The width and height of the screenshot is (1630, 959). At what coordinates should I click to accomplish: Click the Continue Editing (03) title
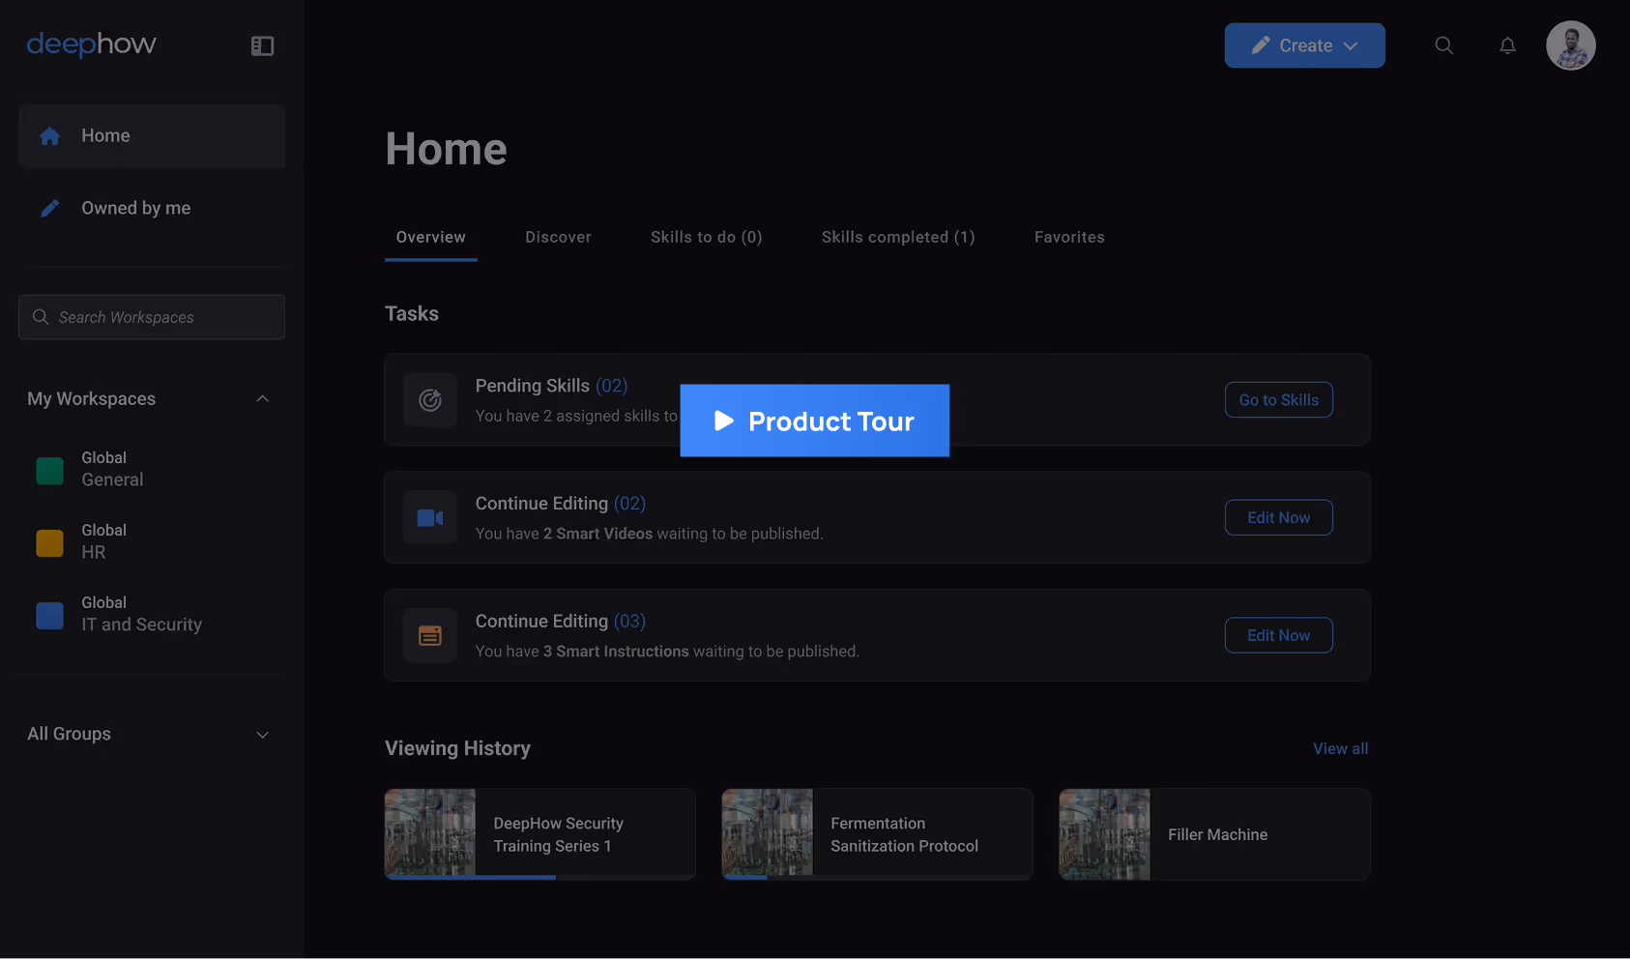point(561,622)
